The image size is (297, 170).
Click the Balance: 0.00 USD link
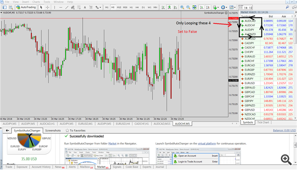click(284, 130)
